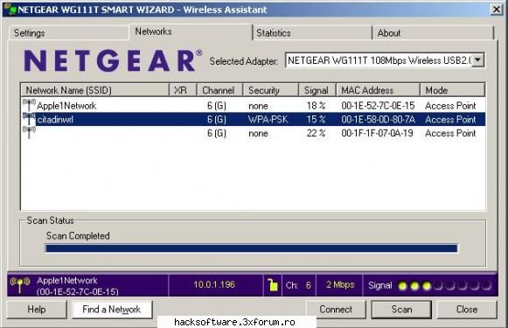508x328 pixels.
Task: Click the 2 Mbps status entry
Action: [340, 285]
